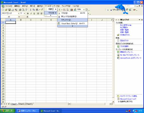Click the Print icon in toolbar
This screenshot has height=113, width=144.
[20, 10]
